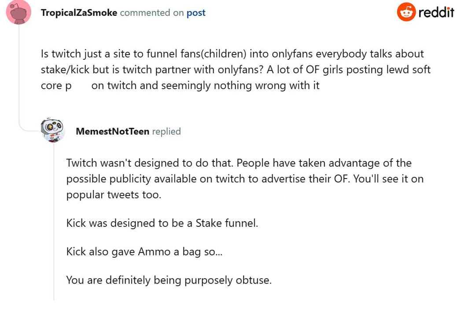Screen dimensions: 460x321
Task: Visit TropicalZaSmoke's username profile link
Action: pyautogui.click(x=79, y=13)
